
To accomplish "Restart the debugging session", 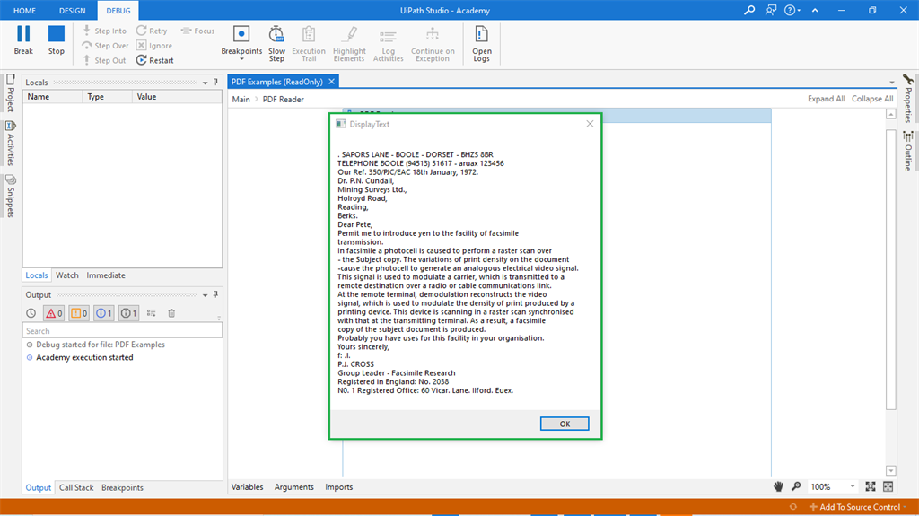I will [154, 60].
